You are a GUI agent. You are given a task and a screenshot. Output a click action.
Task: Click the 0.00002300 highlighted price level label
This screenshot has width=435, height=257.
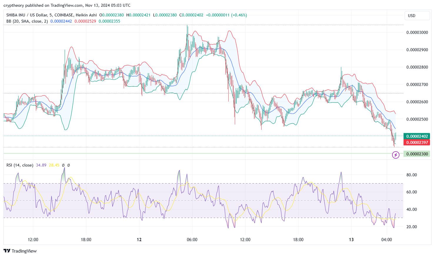pyautogui.click(x=417, y=154)
